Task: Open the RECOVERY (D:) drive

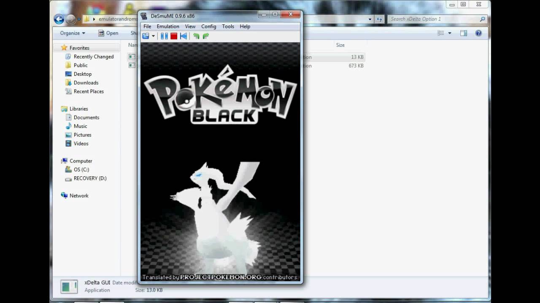Action: pyautogui.click(x=90, y=178)
